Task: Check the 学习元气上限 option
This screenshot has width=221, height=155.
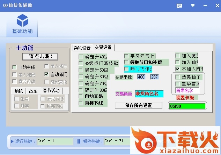Action: click(x=126, y=56)
